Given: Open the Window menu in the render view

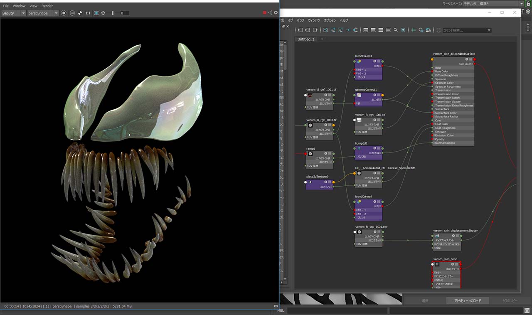Looking at the screenshot, I should tap(19, 6).
